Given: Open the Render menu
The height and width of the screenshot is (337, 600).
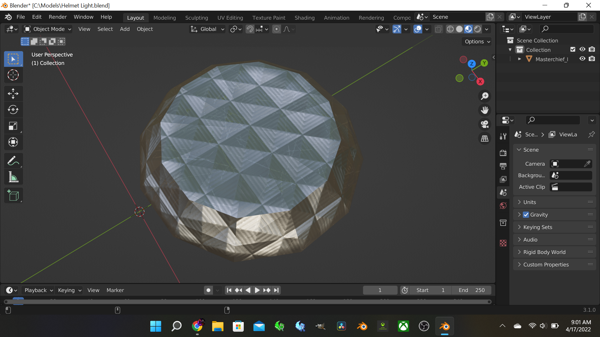Looking at the screenshot, I should pos(57,17).
